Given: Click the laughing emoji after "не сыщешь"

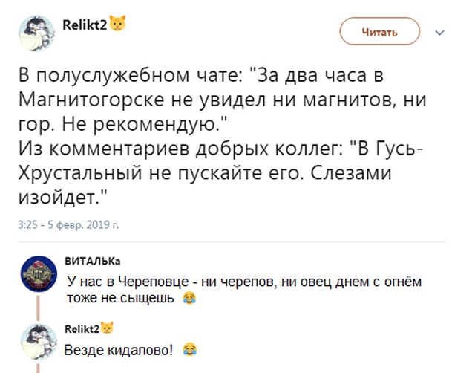Looking at the screenshot, I should click(189, 298).
